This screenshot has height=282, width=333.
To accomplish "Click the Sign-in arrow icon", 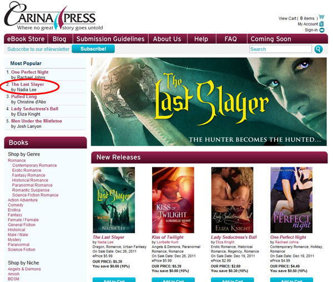I will pos(322,30).
